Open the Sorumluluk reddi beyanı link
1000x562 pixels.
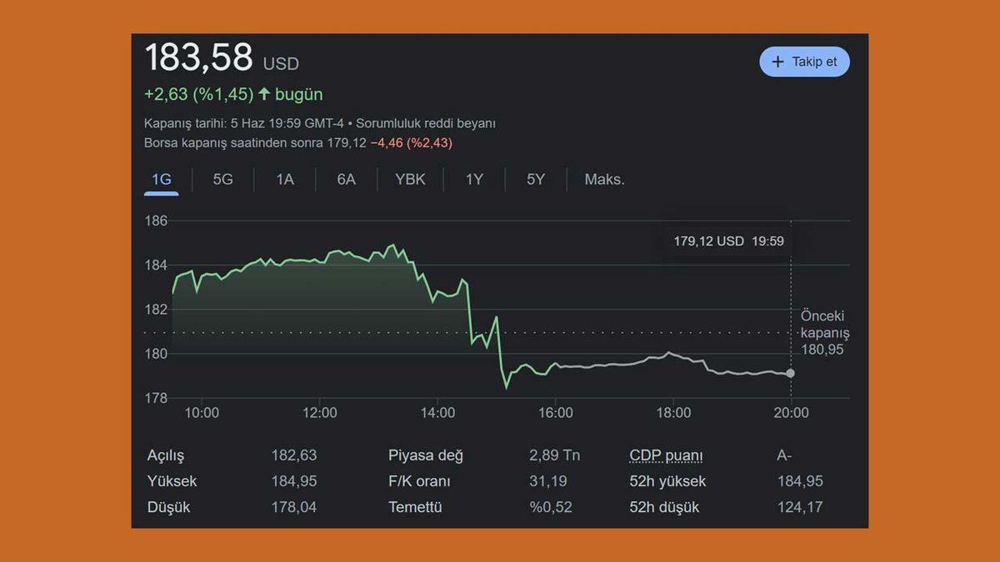(426, 123)
